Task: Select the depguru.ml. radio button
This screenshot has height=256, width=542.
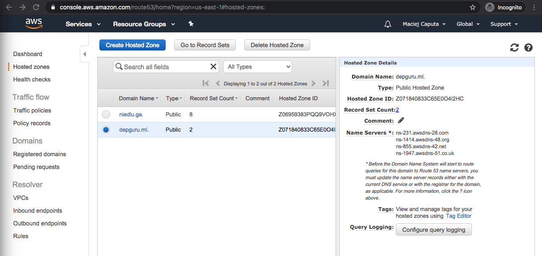Action: (106, 129)
